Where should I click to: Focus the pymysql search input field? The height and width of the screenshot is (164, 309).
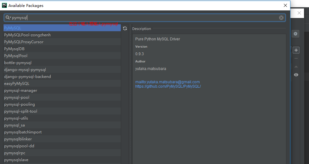click(145, 18)
